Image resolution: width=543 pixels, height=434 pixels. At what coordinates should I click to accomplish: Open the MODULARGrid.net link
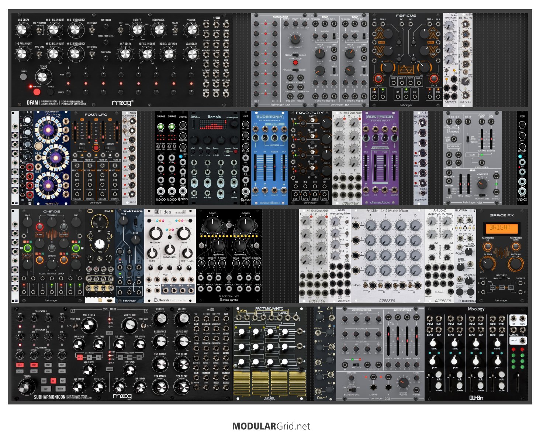271,426
